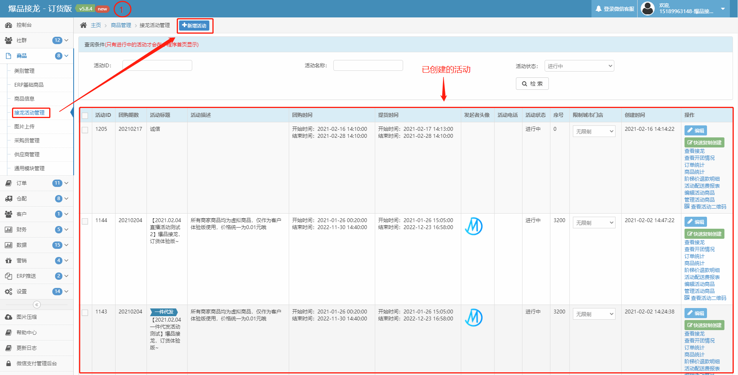The width and height of the screenshot is (738, 375).
Task: Open 阶梯价退款明细 link for activity 1205
Action: coord(702,179)
